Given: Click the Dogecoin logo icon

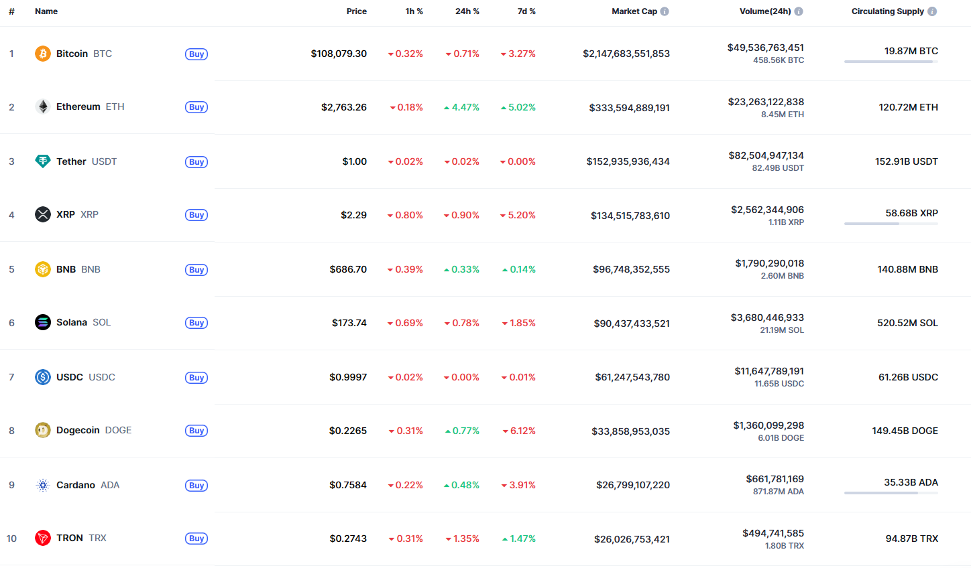Looking at the screenshot, I should 43,430.
